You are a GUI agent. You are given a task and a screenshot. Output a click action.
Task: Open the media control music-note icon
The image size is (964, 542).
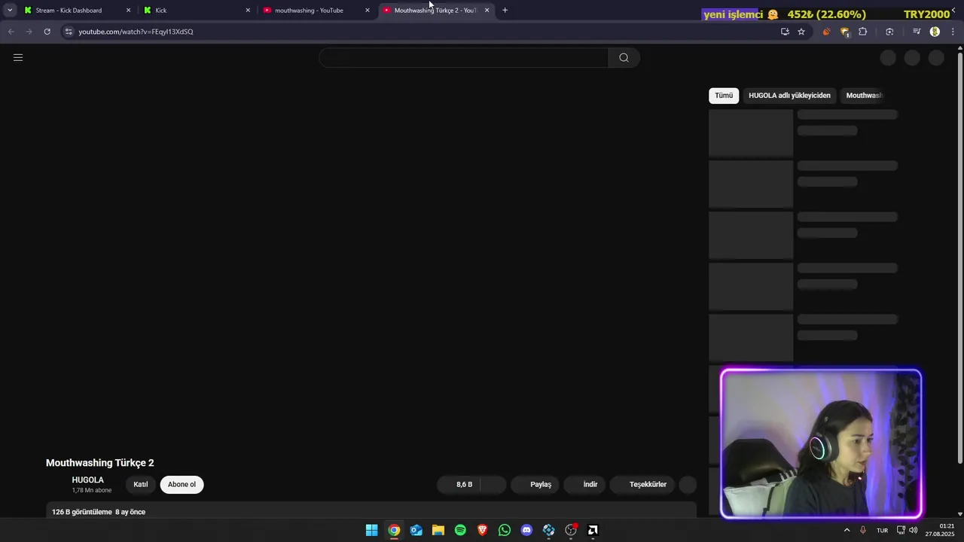pyautogui.click(x=917, y=32)
